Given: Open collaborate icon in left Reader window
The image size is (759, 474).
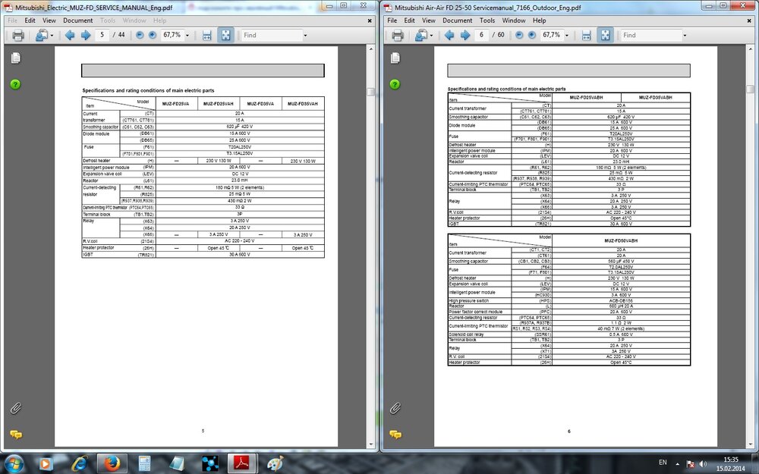Looking at the screenshot, I should (42, 36).
